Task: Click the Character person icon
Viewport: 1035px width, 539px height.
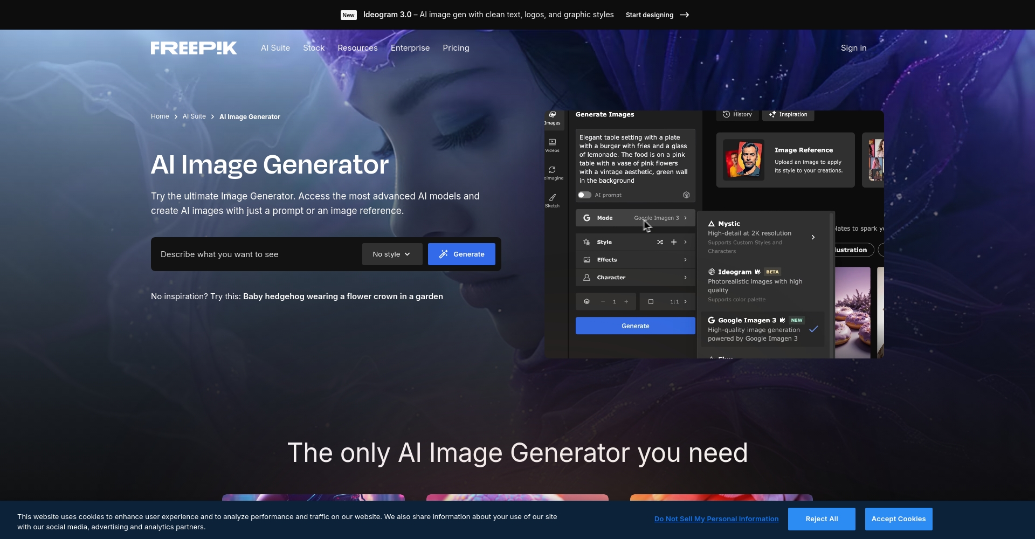Action: click(587, 278)
